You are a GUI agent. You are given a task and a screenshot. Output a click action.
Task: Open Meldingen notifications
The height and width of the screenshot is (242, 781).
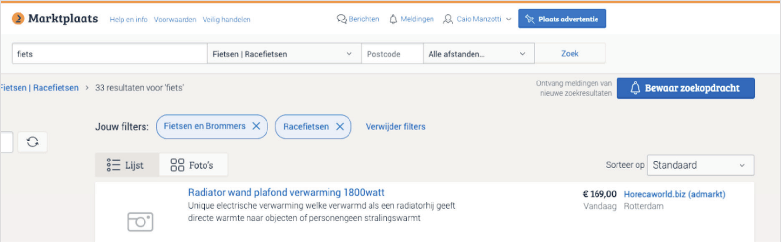click(x=411, y=19)
